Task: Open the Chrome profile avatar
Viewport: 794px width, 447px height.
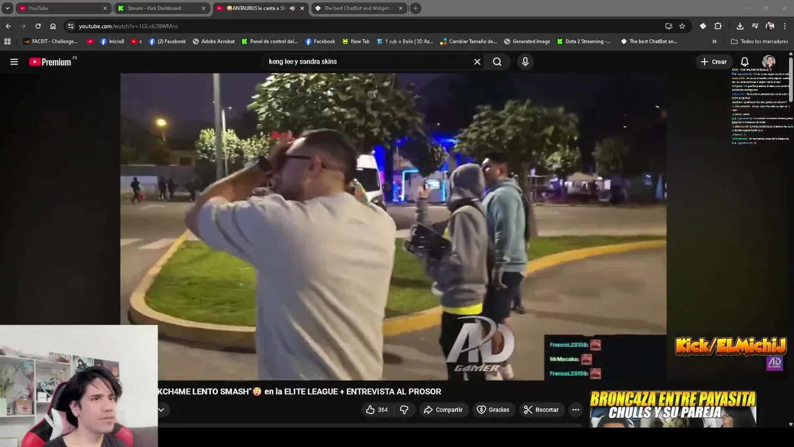Action: 770,26
